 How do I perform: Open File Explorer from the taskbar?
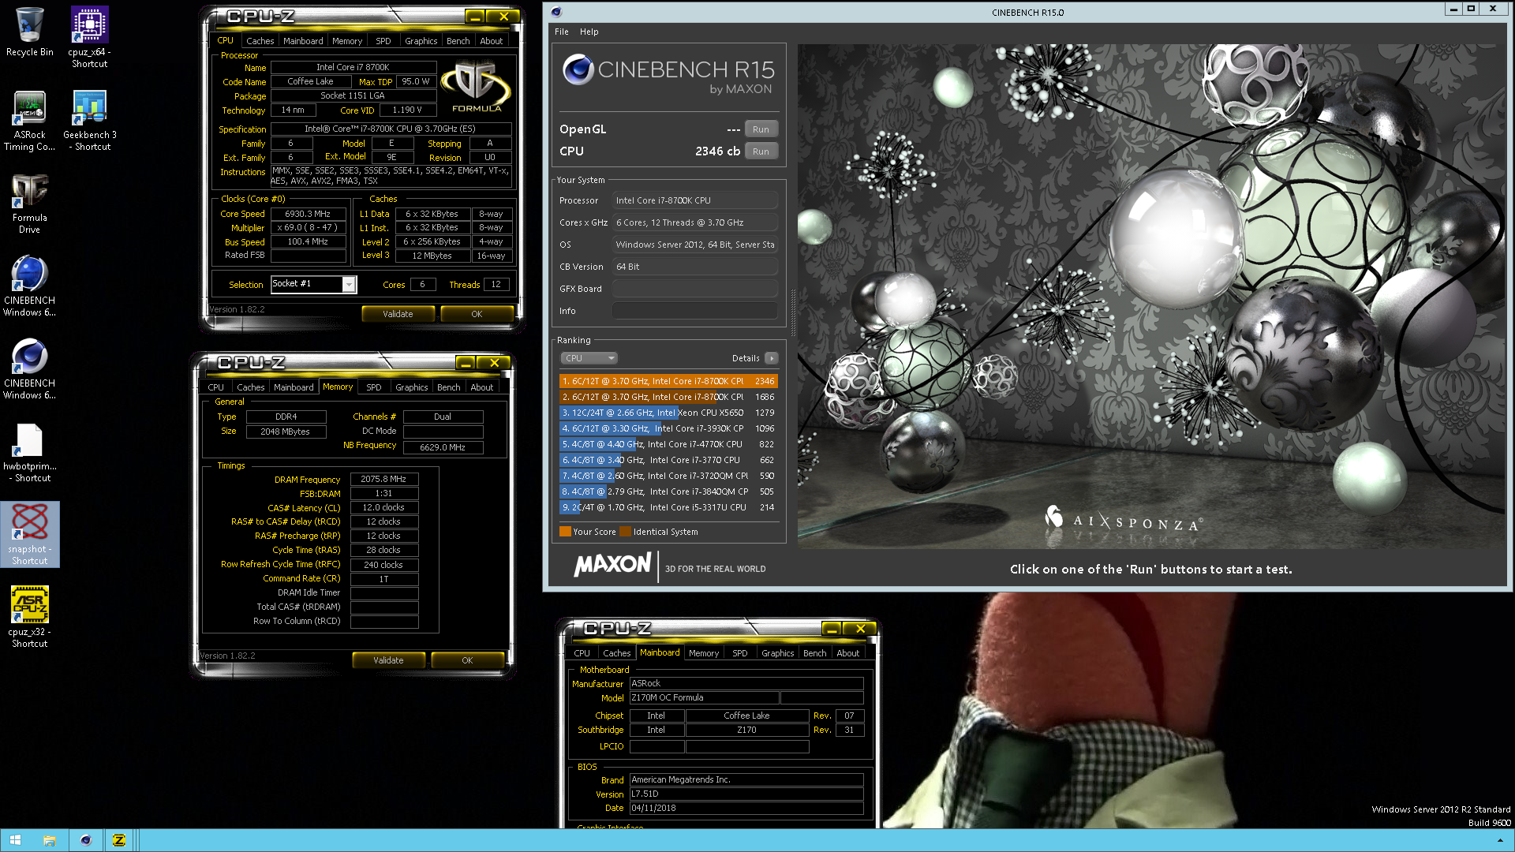click(x=49, y=840)
